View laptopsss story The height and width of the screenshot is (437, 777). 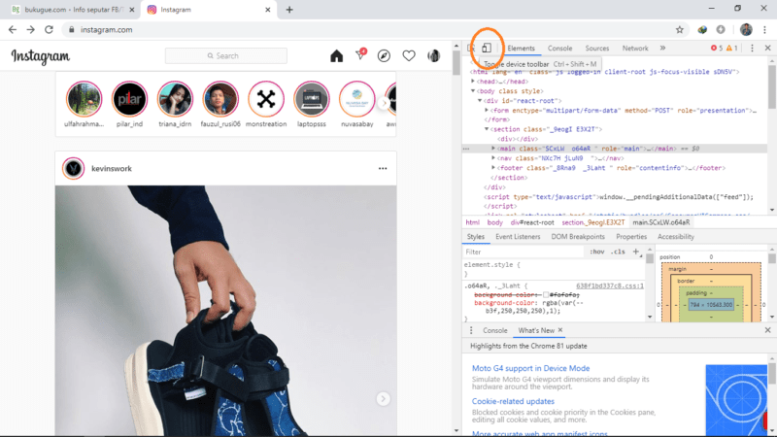(312, 99)
